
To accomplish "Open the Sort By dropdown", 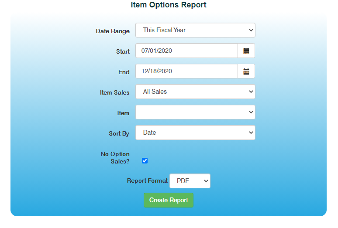I will click(195, 133).
